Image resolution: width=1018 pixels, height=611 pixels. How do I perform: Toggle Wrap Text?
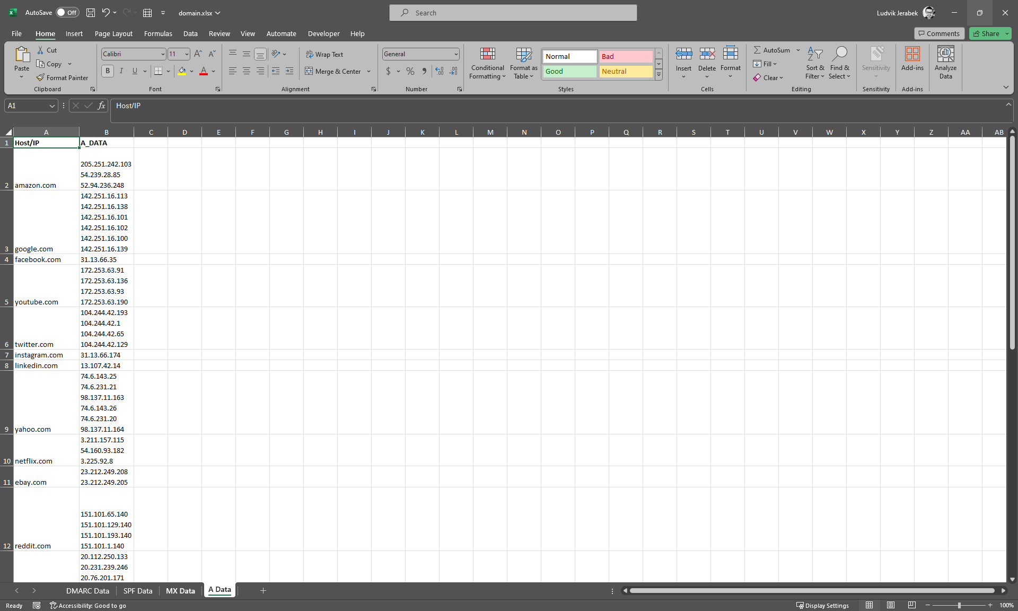tap(324, 54)
